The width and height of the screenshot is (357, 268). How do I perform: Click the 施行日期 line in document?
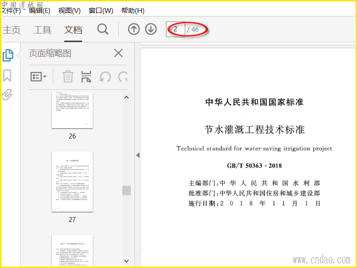tap(254, 203)
